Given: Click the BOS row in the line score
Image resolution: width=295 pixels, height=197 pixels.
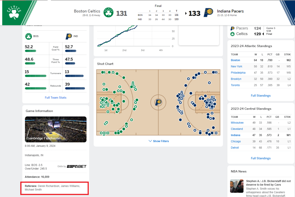Looking at the screenshot, I should [158, 15].
